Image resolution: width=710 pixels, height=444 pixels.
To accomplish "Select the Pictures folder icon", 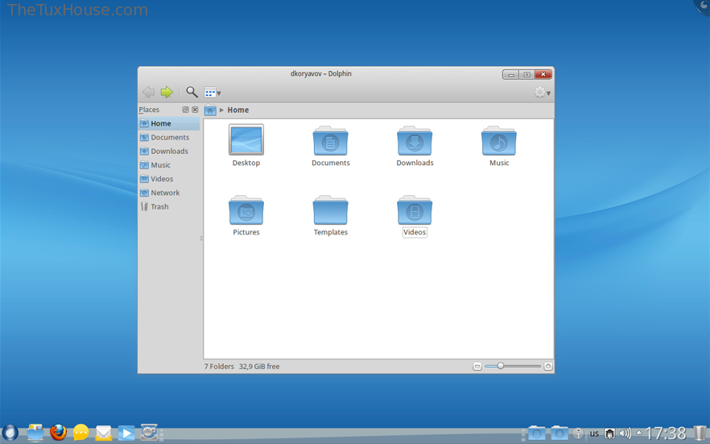I will tap(246, 211).
